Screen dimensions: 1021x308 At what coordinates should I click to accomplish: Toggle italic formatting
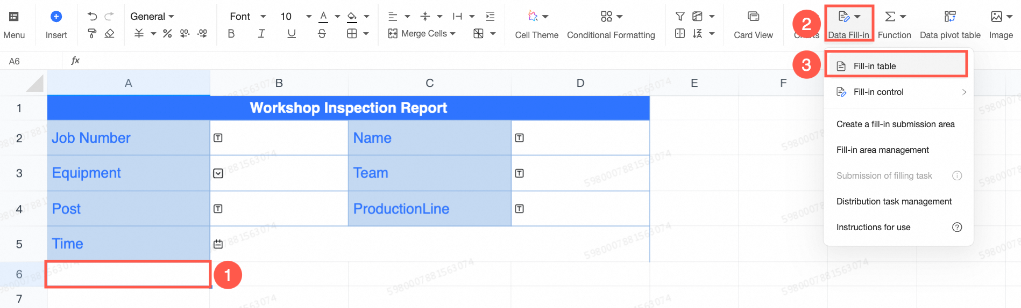tap(261, 34)
